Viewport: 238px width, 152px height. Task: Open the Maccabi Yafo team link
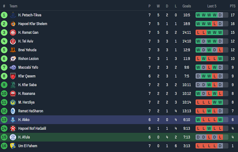27,67
